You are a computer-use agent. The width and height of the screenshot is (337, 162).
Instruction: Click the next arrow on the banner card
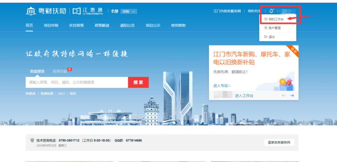(292, 96)
